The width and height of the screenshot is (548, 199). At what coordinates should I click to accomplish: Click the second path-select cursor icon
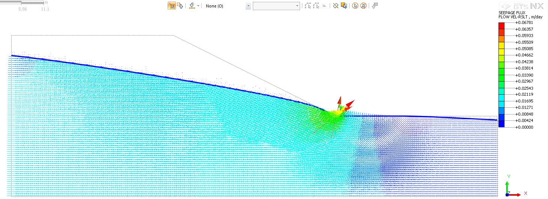coord(316,6)
